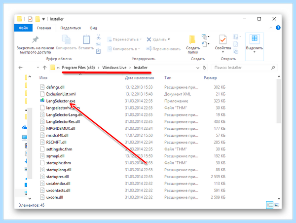Image resolution: width=296 pixels, height=223 pixels.
Task: Open the recent locations dropdown arrow
Action: (38, 68)
